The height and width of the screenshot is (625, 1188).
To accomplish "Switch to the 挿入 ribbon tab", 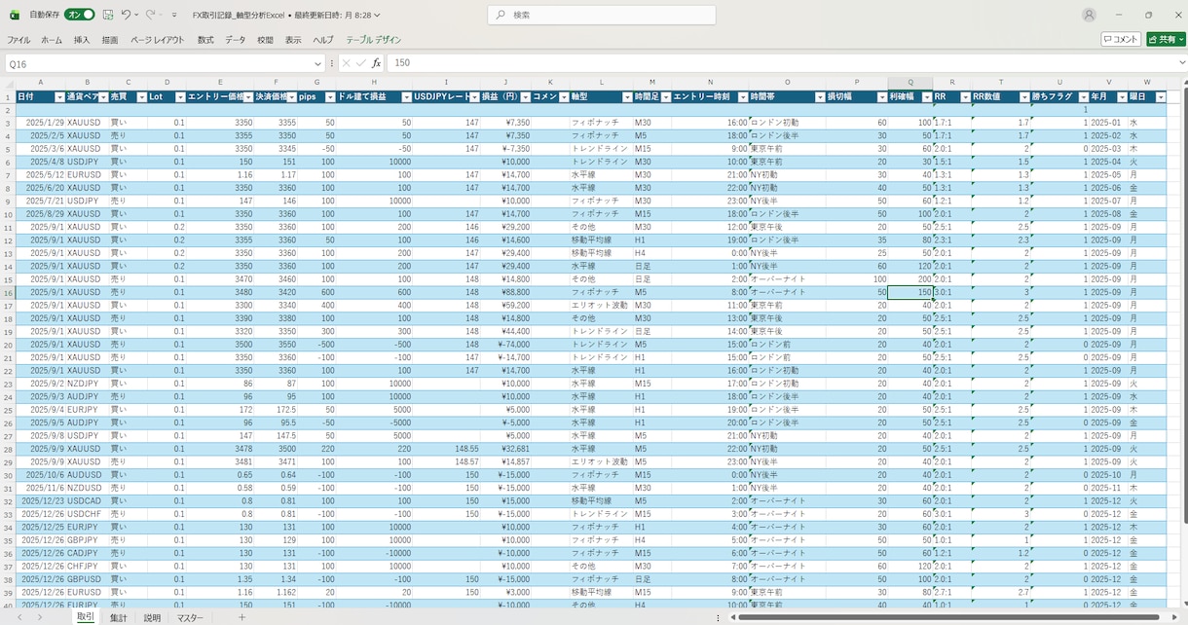I will [x=82, y=40].
